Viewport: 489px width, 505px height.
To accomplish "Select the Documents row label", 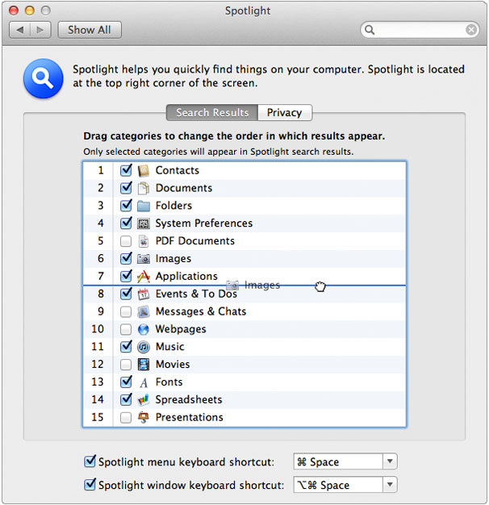I will pyautogui.click(x=184, y=188).
